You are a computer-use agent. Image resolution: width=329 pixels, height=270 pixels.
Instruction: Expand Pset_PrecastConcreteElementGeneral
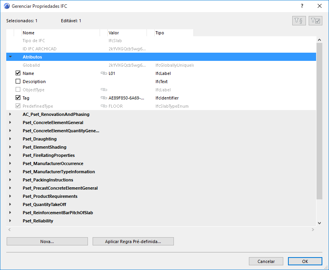pos(10,188)
